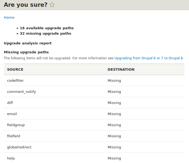Click the '16 available upgrade paths' item
Screen dimensions: 189x163
point(47,28)
